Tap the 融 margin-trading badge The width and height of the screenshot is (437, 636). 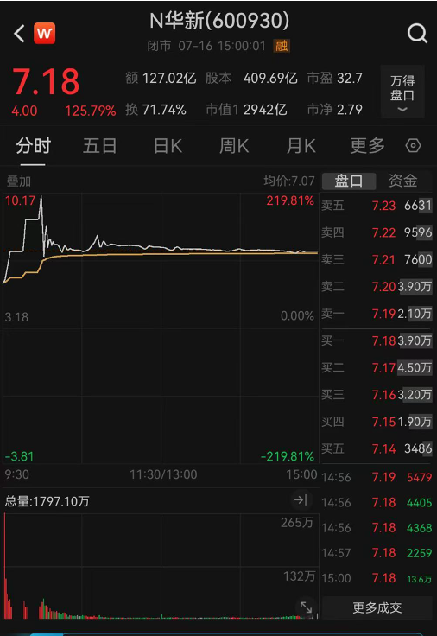(282, 46)
